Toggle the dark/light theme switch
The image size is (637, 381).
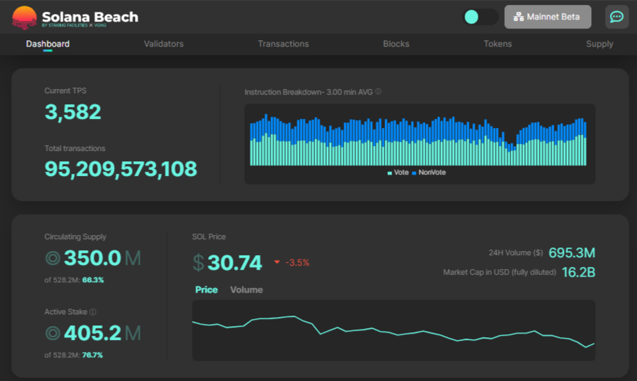(481, 17)
